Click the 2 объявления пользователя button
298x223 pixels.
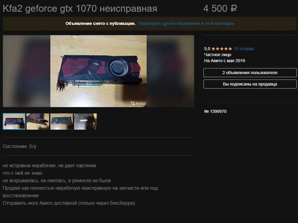click(250, 72)
